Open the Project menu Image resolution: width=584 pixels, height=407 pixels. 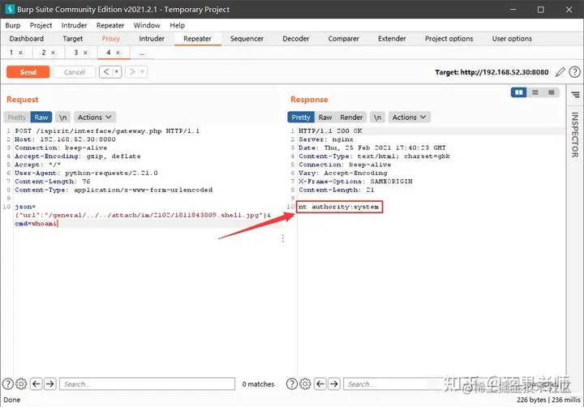pyautogui.click(x=41, y=25)
